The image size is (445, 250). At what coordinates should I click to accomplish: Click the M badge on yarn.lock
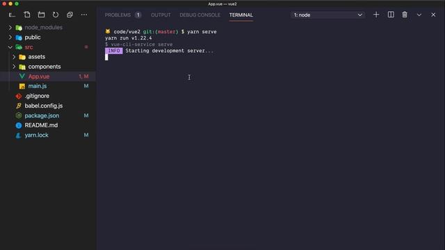pos(86,135)
